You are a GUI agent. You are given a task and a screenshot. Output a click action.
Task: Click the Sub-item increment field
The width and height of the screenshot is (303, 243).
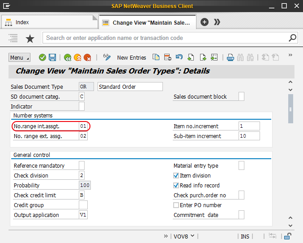point(249,136)
